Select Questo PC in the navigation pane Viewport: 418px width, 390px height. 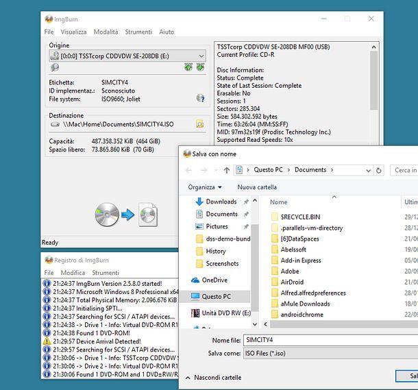tap(216, 296)
